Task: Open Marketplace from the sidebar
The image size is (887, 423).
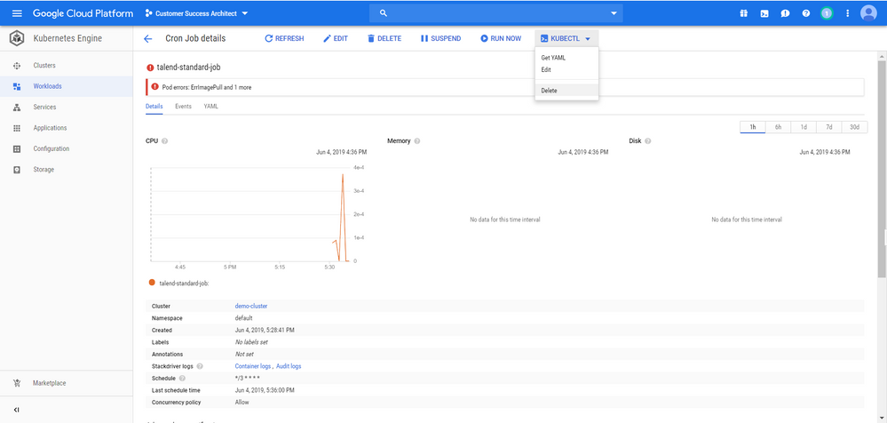Action: point(50,384)
